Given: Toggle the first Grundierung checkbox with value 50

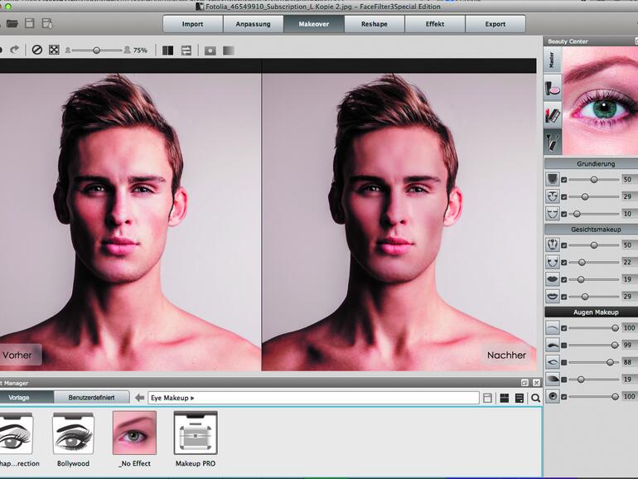Looking at the screenshot, I should click(x=564, y=179).
